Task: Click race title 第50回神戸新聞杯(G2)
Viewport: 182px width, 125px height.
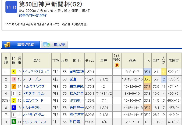Action: tap(51, 4)
